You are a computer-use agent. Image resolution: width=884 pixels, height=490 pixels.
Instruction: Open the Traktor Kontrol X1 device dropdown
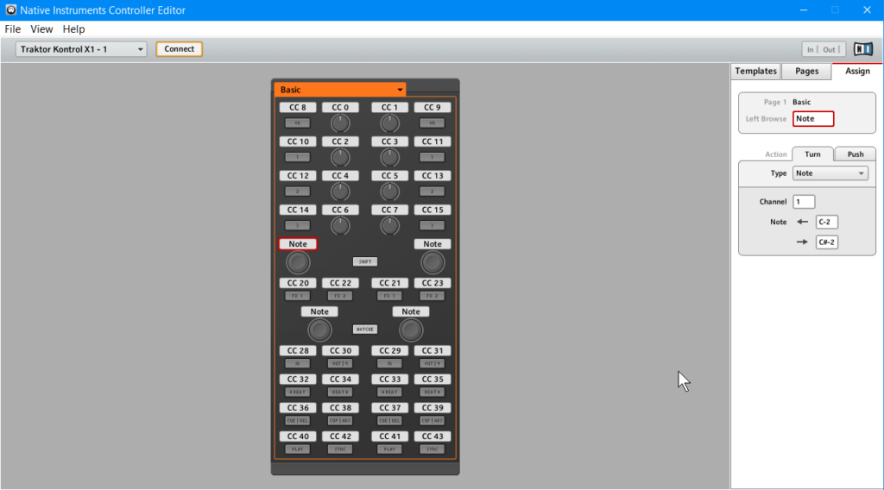pyautogui.click(x=81, y=49)
